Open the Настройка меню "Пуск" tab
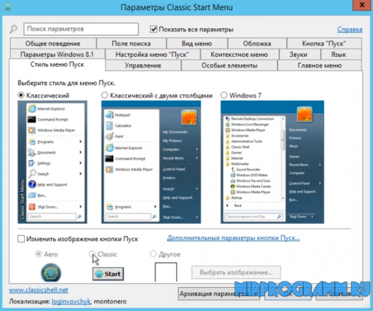The width and height of the screenshot is (373, 311). [152, 55]
